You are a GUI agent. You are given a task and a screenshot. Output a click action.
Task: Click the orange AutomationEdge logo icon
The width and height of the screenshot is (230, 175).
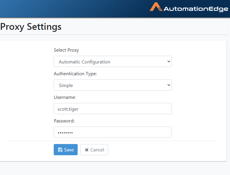click(156, 7)
